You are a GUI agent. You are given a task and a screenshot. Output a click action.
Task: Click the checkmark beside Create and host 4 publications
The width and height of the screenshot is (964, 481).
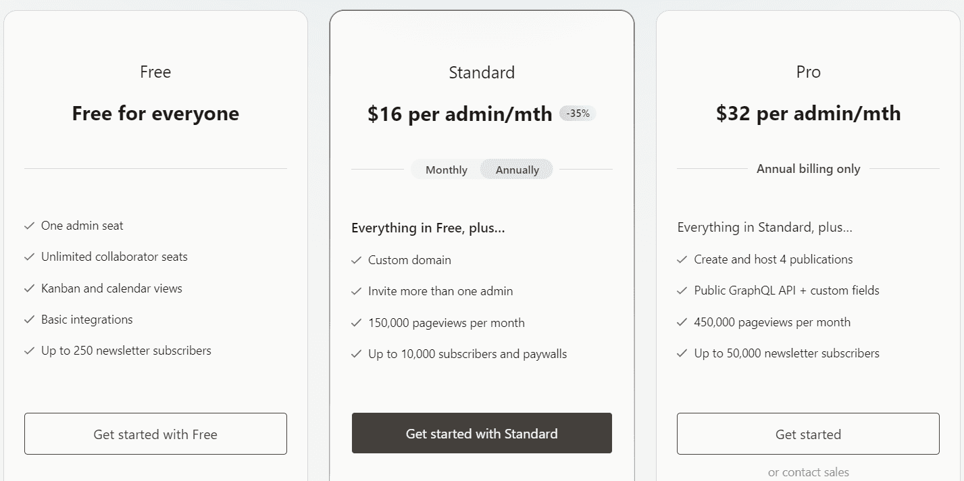681,259
